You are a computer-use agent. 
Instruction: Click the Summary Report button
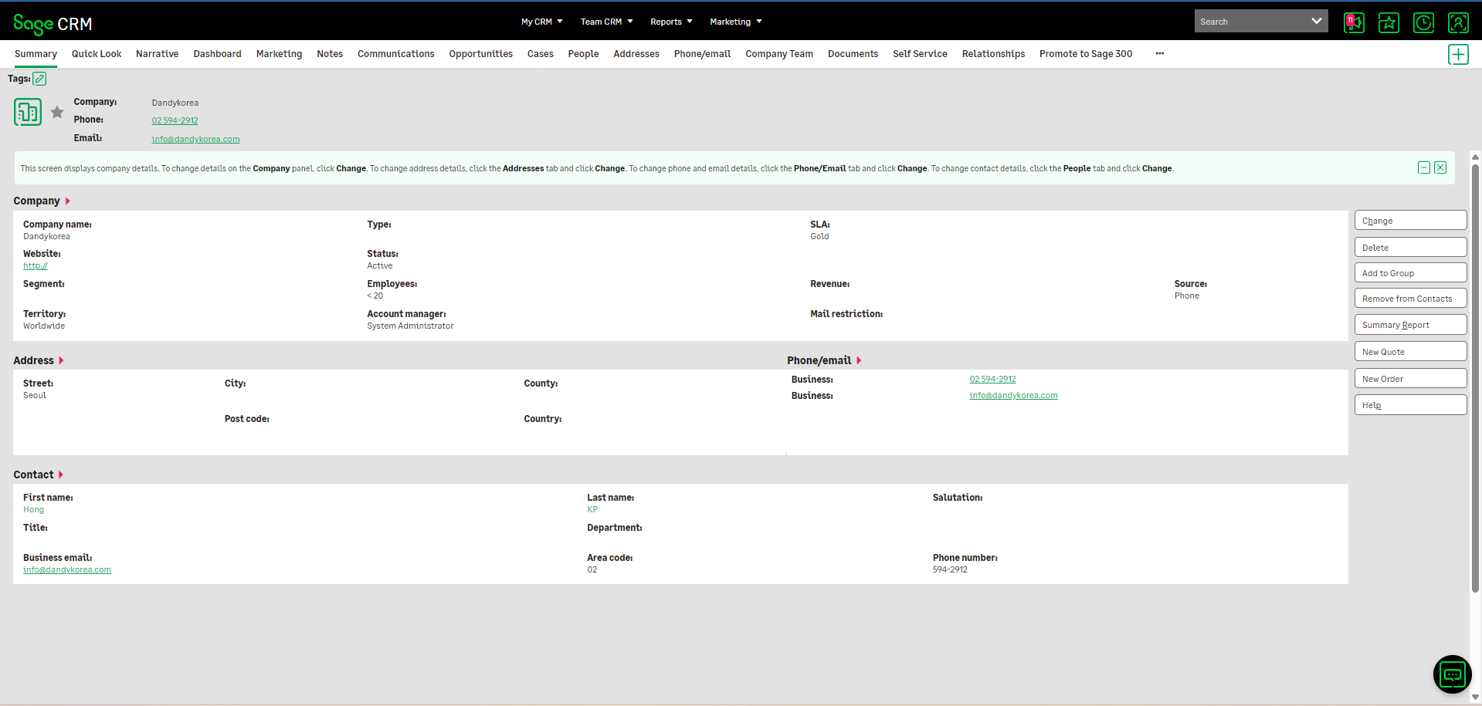tap(1410, 324)
